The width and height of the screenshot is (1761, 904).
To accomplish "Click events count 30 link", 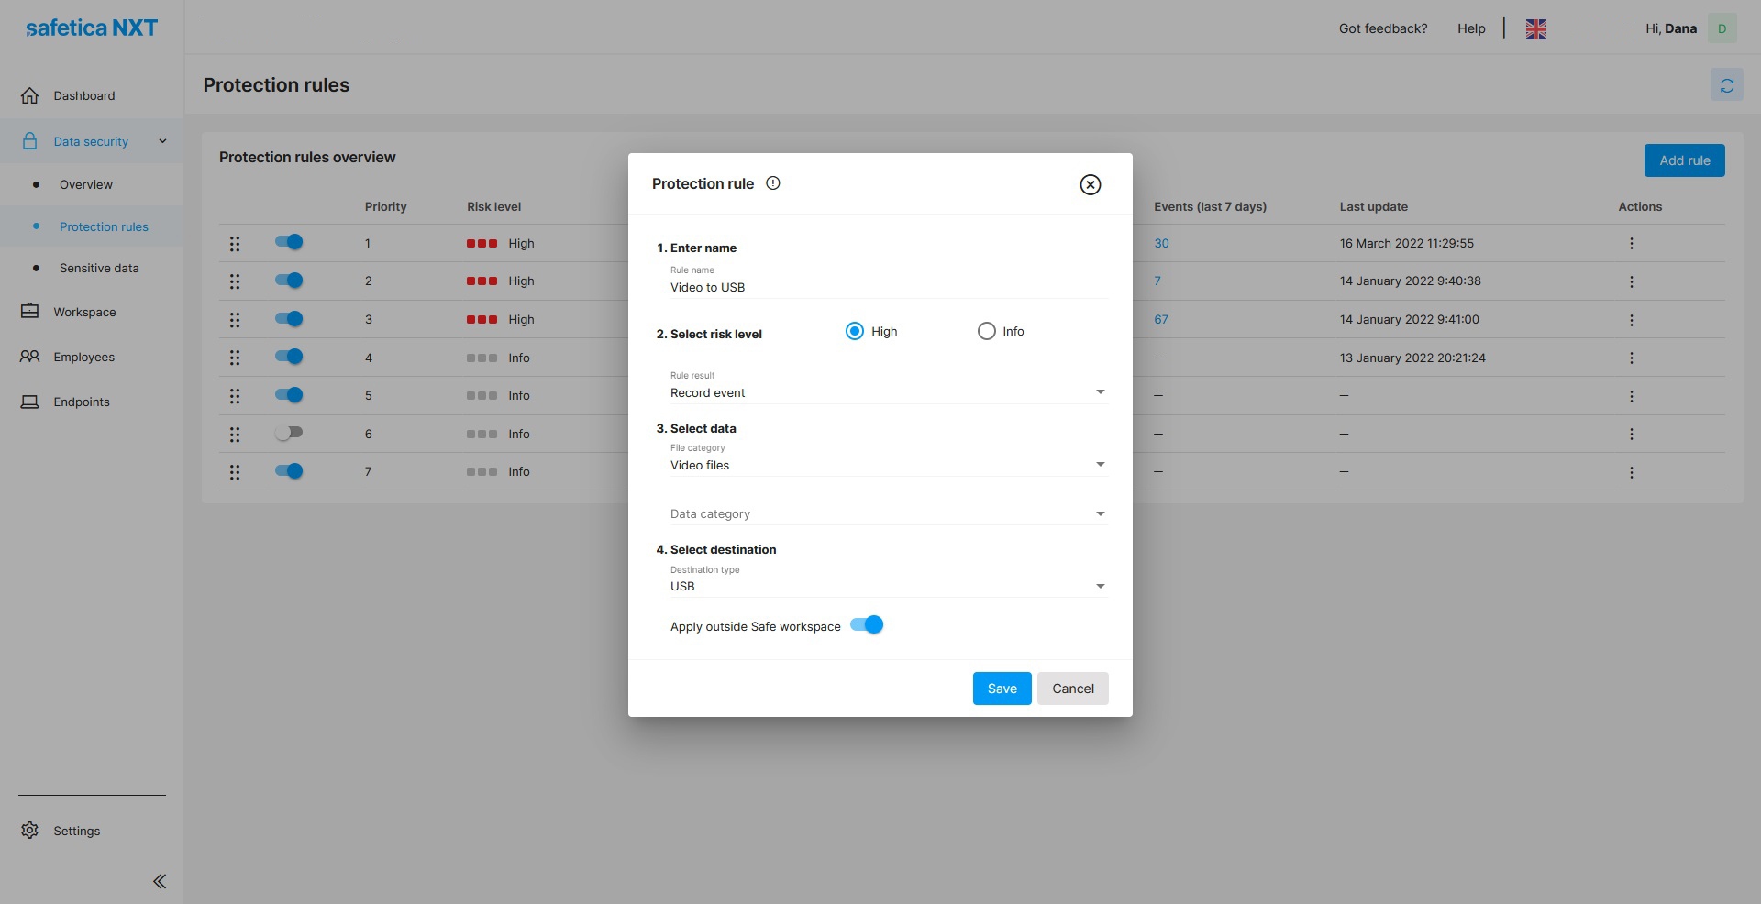I will (x=1161, y=243).
